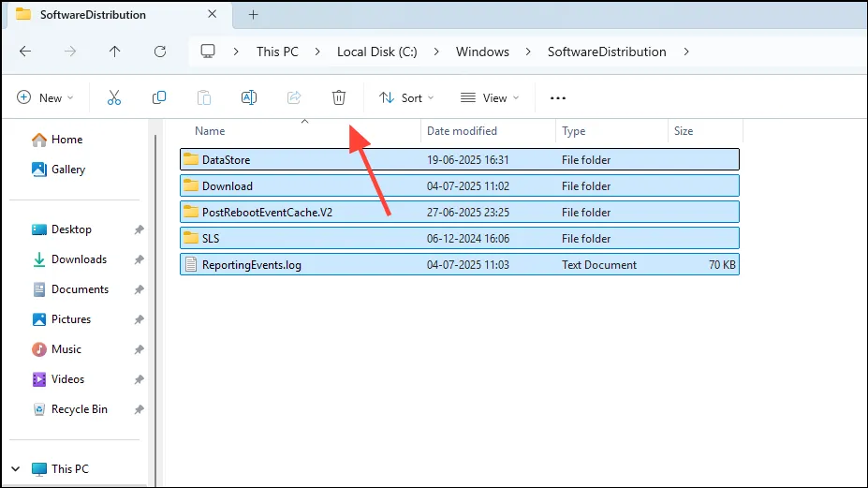868x488 pixels.
Task: Sort by Date modified column header
Action: click(x=462, y=131)
